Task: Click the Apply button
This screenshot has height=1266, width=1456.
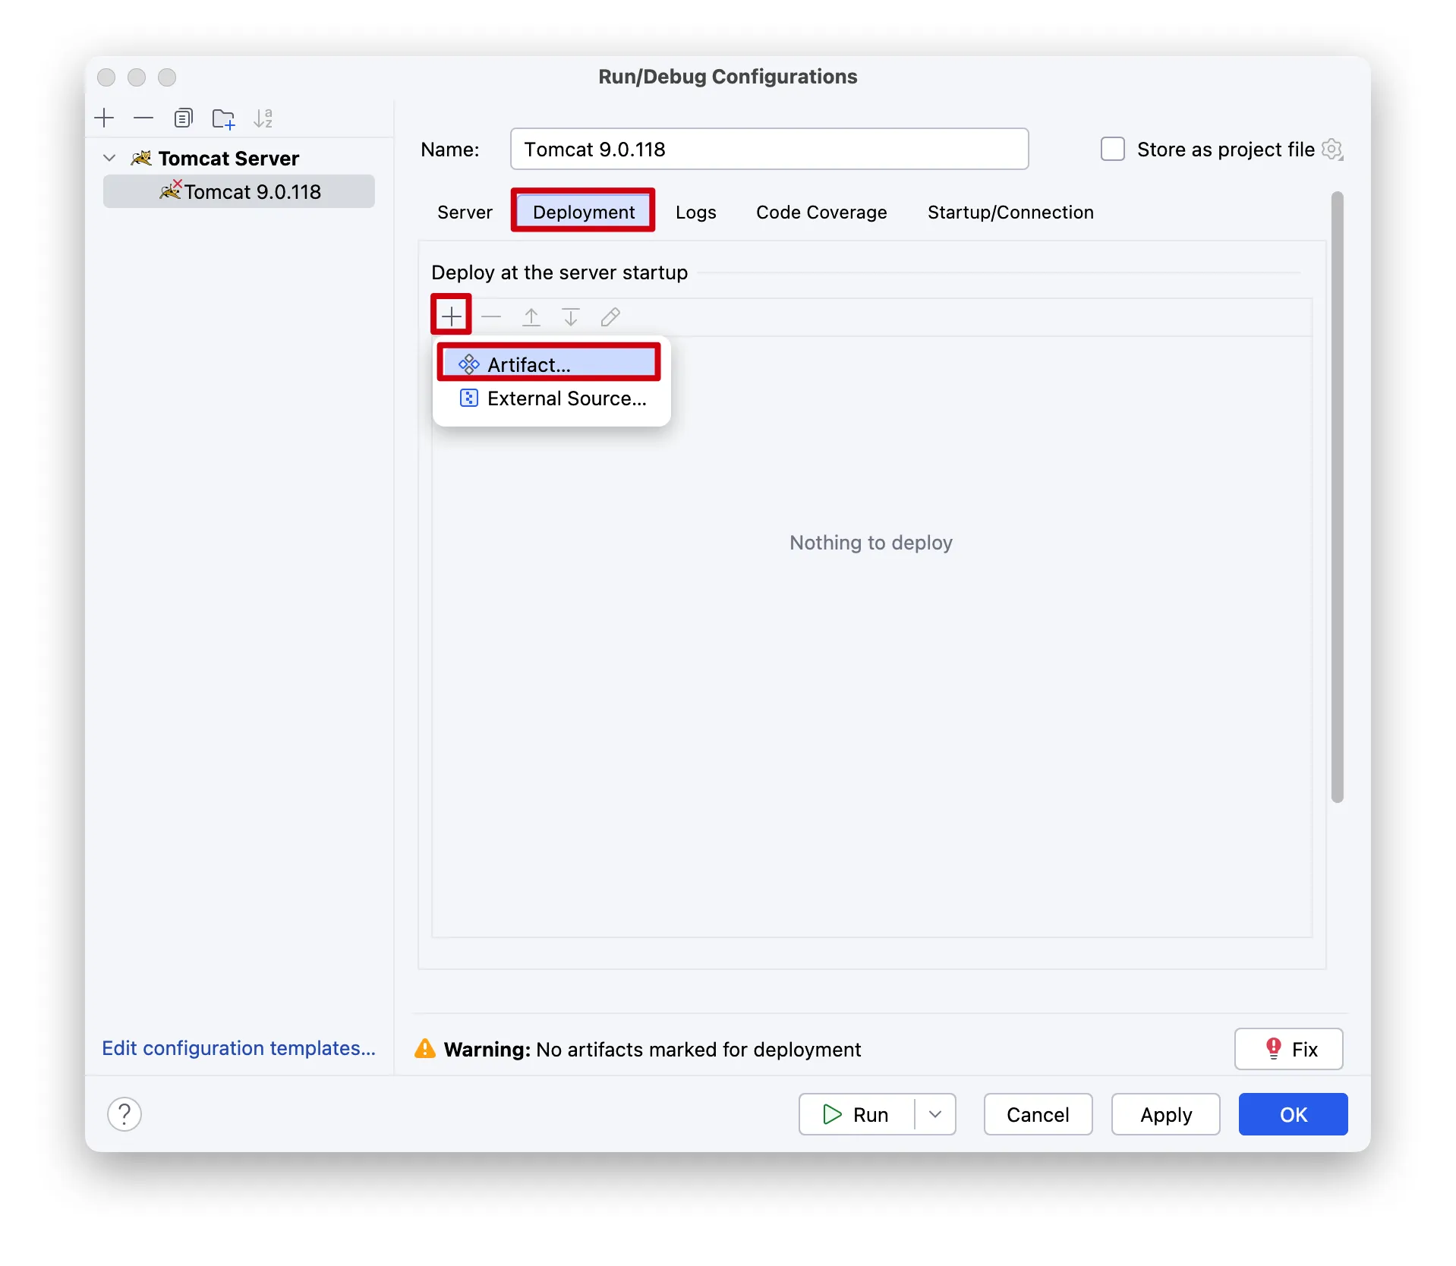Action: (1166, 1114)
